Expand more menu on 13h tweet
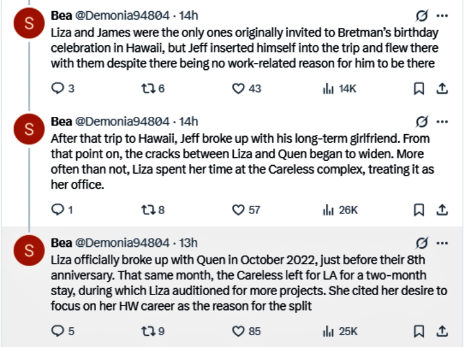The image size is (465, 347). click(x=442, y=243)
